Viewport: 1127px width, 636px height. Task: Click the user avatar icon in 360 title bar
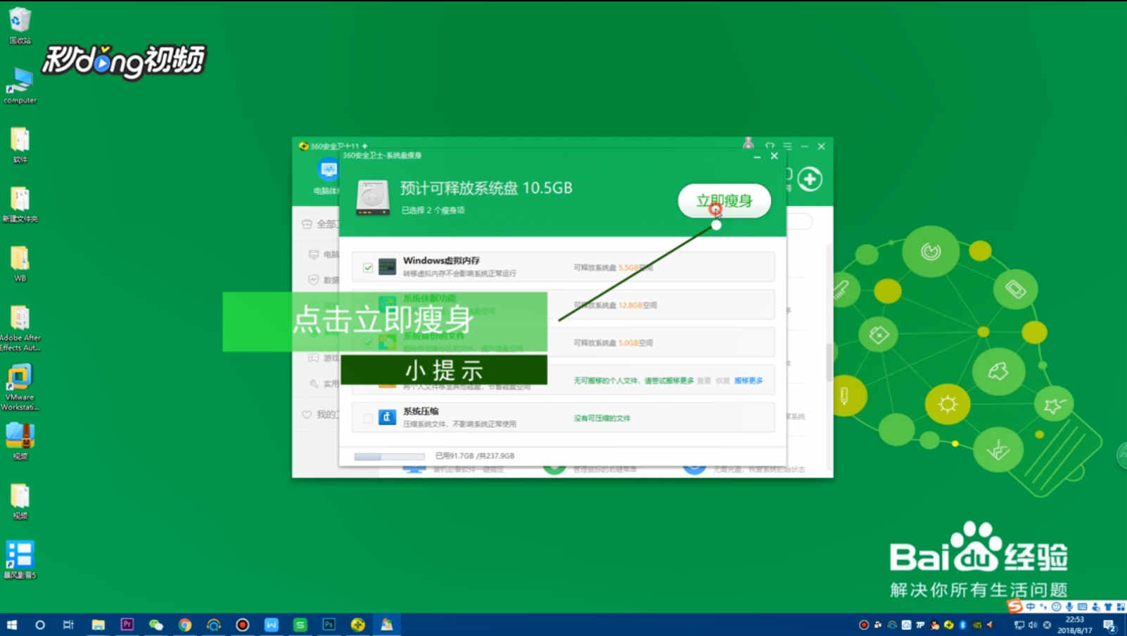click(x=749, y=144)
